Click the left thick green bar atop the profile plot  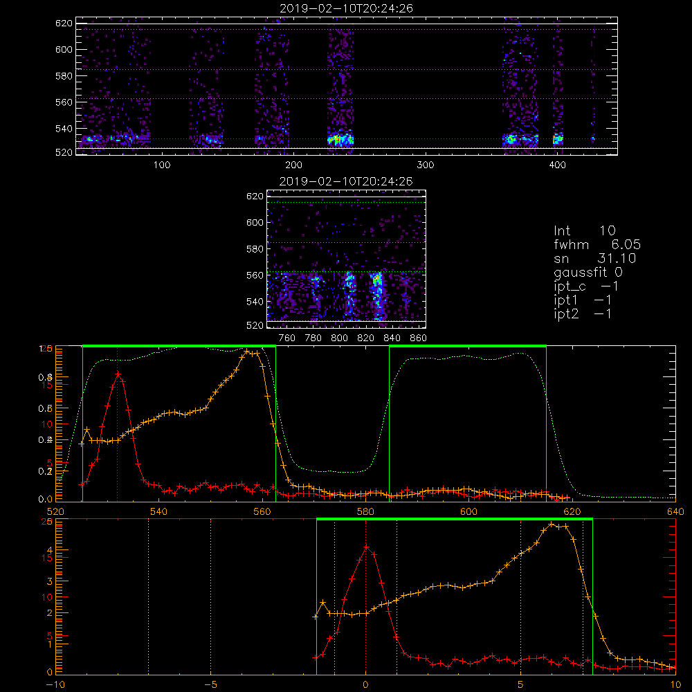pyautogui.click(x=179, y=346)
